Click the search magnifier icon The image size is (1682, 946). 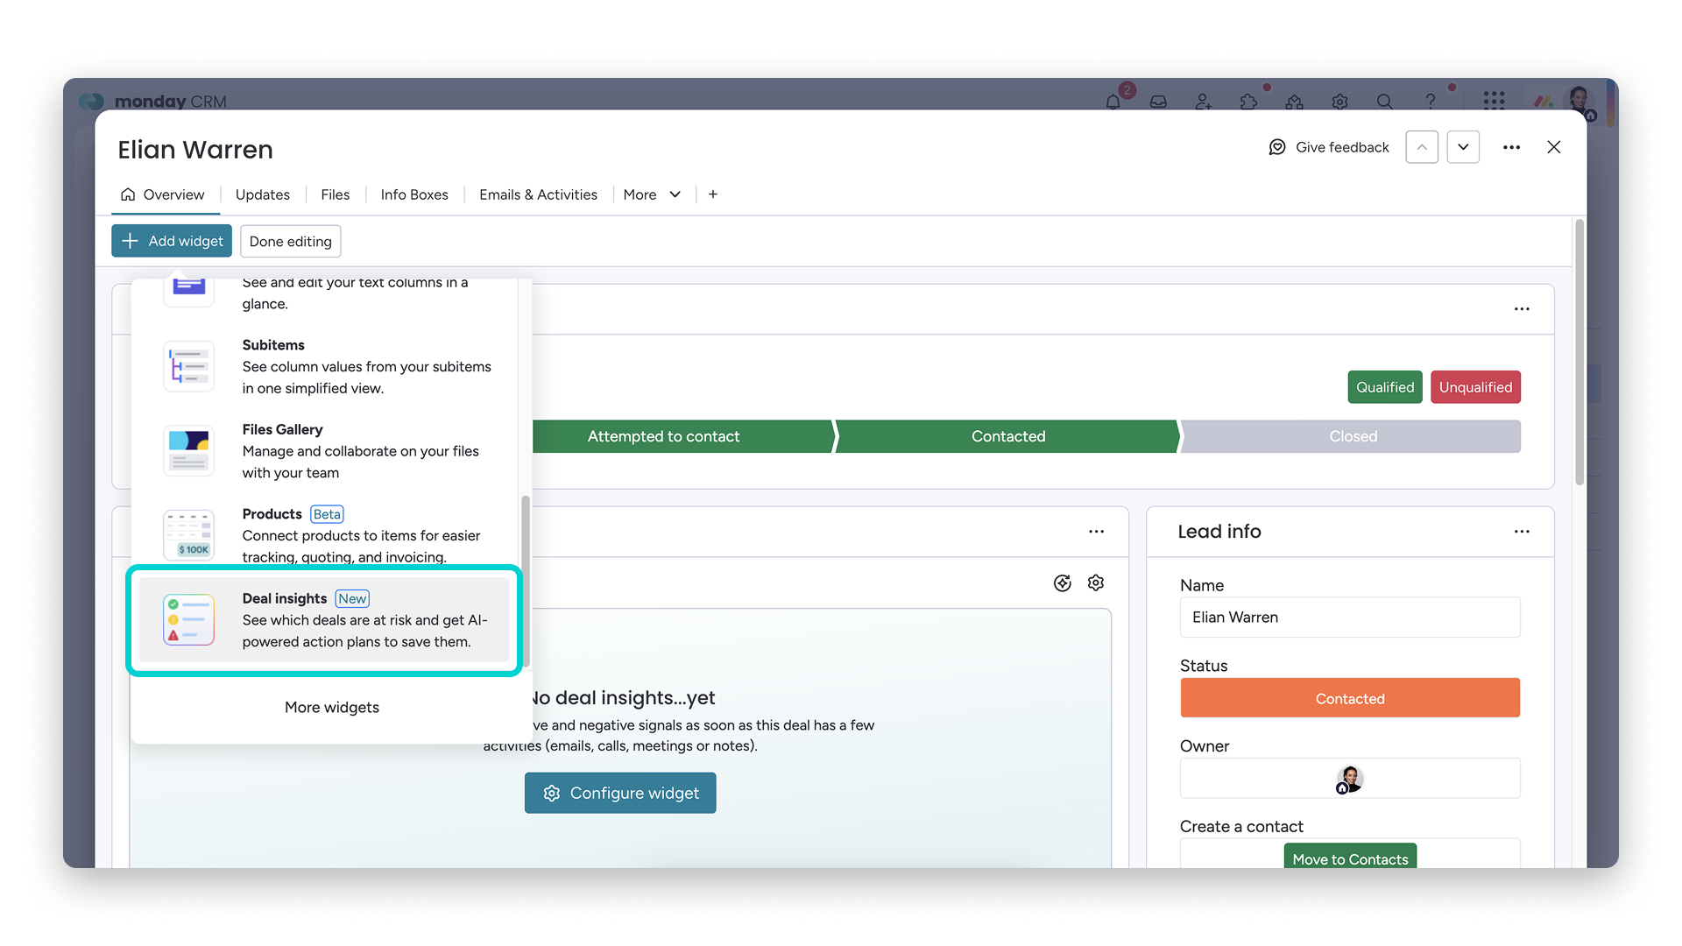(1384, 102)
